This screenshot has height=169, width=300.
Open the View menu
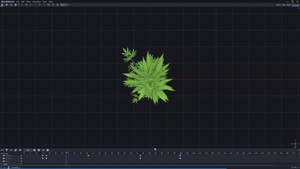click(x=45, y=1)
